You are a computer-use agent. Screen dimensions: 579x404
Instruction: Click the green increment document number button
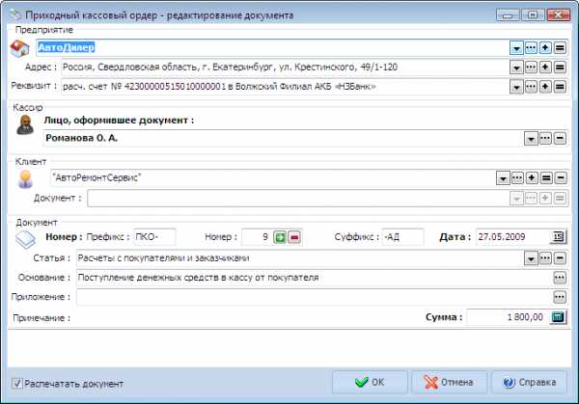tap(280, 237)
